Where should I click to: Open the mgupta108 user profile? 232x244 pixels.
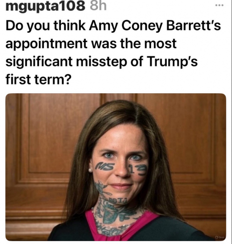(45, 6)
